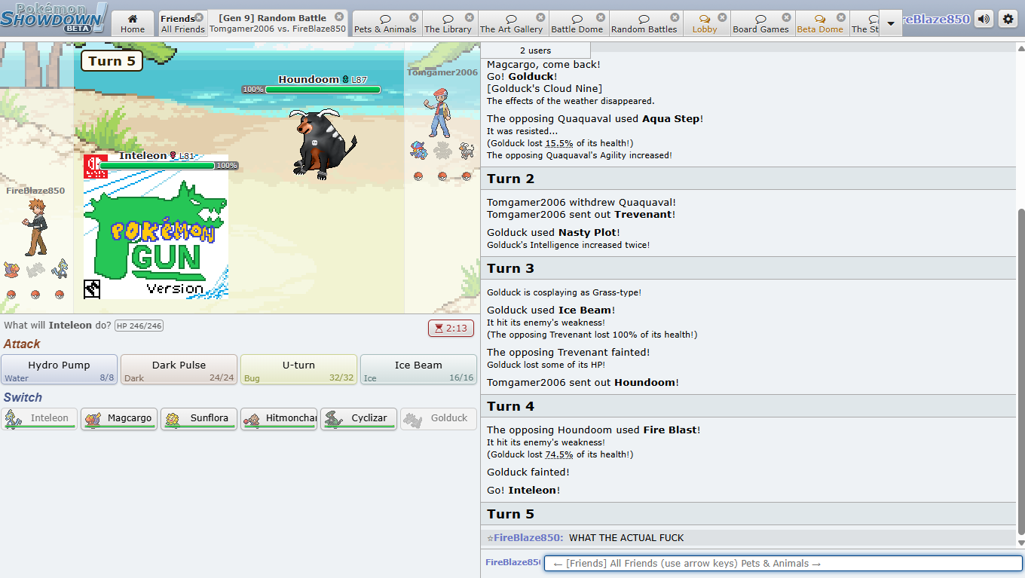Screen dimensions: 1025x578
Task: Click the Houndoom HP bar
Action: click(x=311, y=90)
